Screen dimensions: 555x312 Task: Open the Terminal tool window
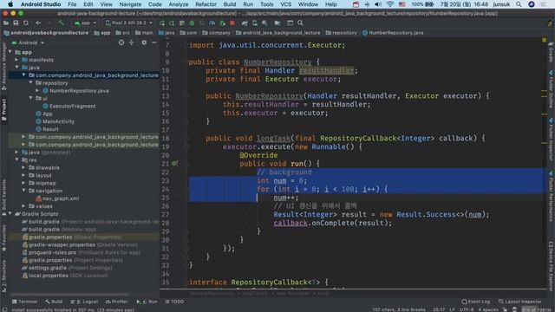[x=24, y=302]
